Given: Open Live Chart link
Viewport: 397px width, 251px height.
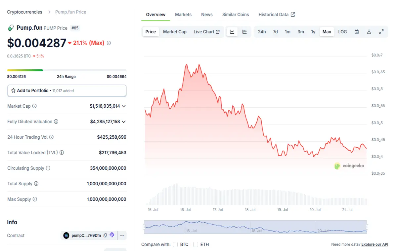Looking at the screenshot, I should pos(206,32).
